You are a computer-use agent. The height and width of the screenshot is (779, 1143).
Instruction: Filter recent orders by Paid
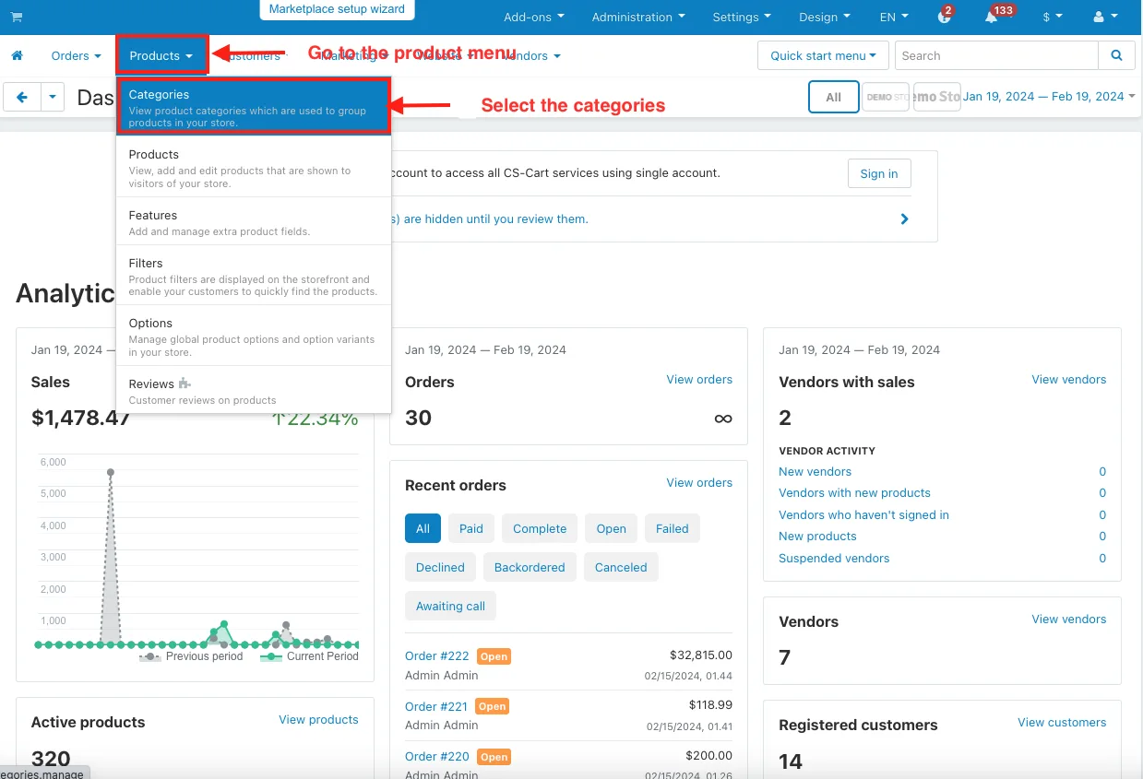(471, 528)
